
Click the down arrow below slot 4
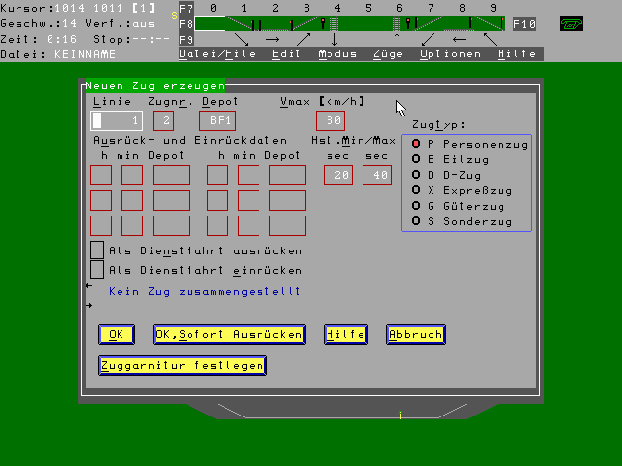point(335,40)
